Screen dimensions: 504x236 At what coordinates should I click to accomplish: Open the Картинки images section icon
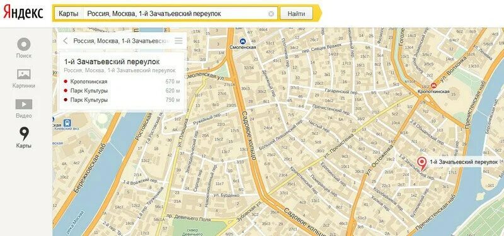[24, 74]
